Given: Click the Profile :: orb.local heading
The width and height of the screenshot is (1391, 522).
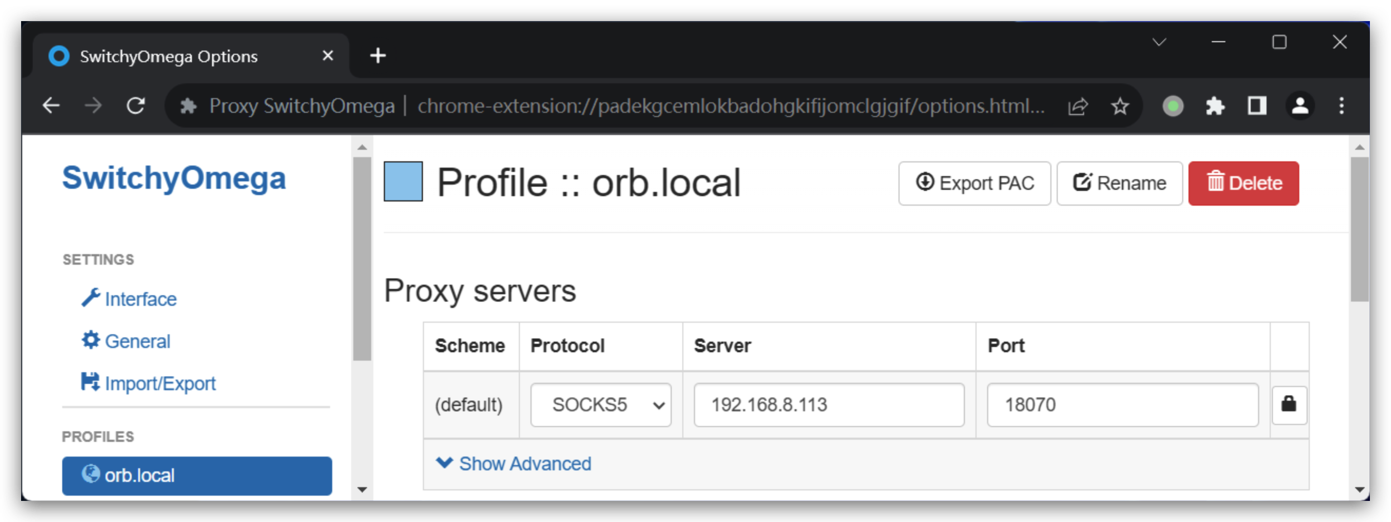Looking at the screenshot, I should [x=588, y=182].
